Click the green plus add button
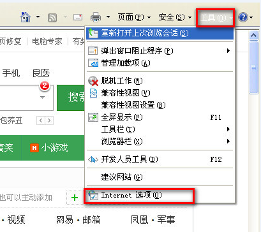The width and height of the screenshot is (261, 232). tap(75, 198)
